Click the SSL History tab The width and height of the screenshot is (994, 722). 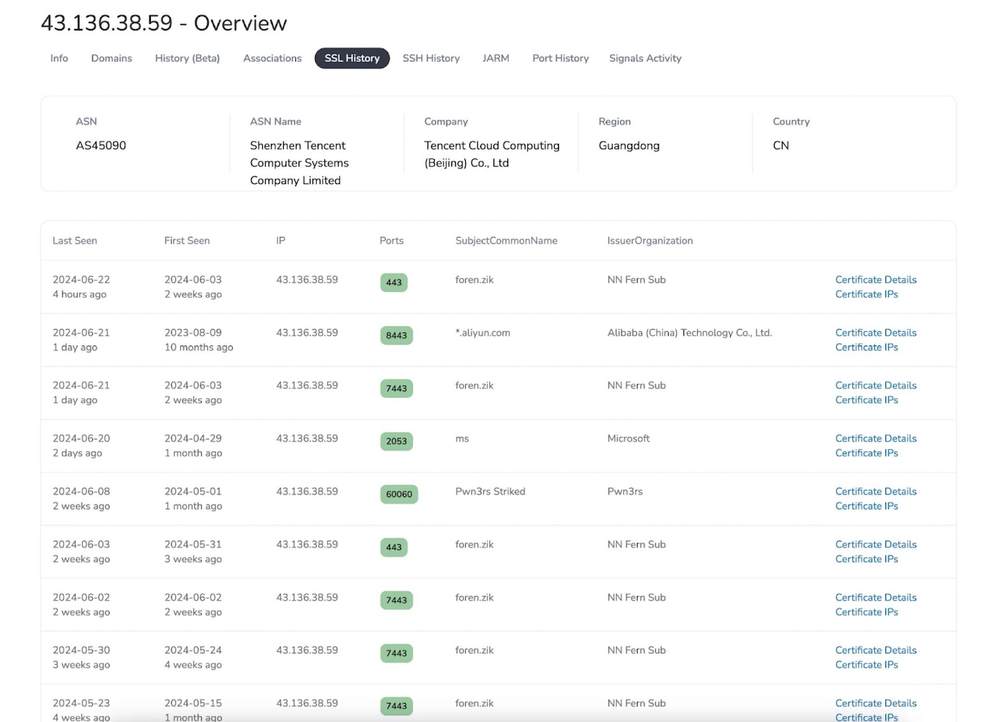(x=352, y=58)
